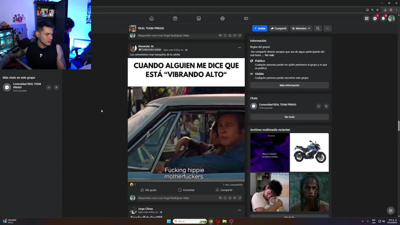Expand the Miembro dropdown
This screenshot has height=225, width=400.
click(301, 28)
